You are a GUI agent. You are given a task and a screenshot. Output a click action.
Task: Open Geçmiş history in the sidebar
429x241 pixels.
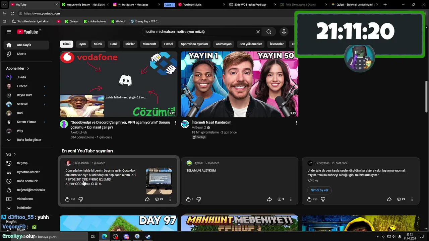point(26,163)
